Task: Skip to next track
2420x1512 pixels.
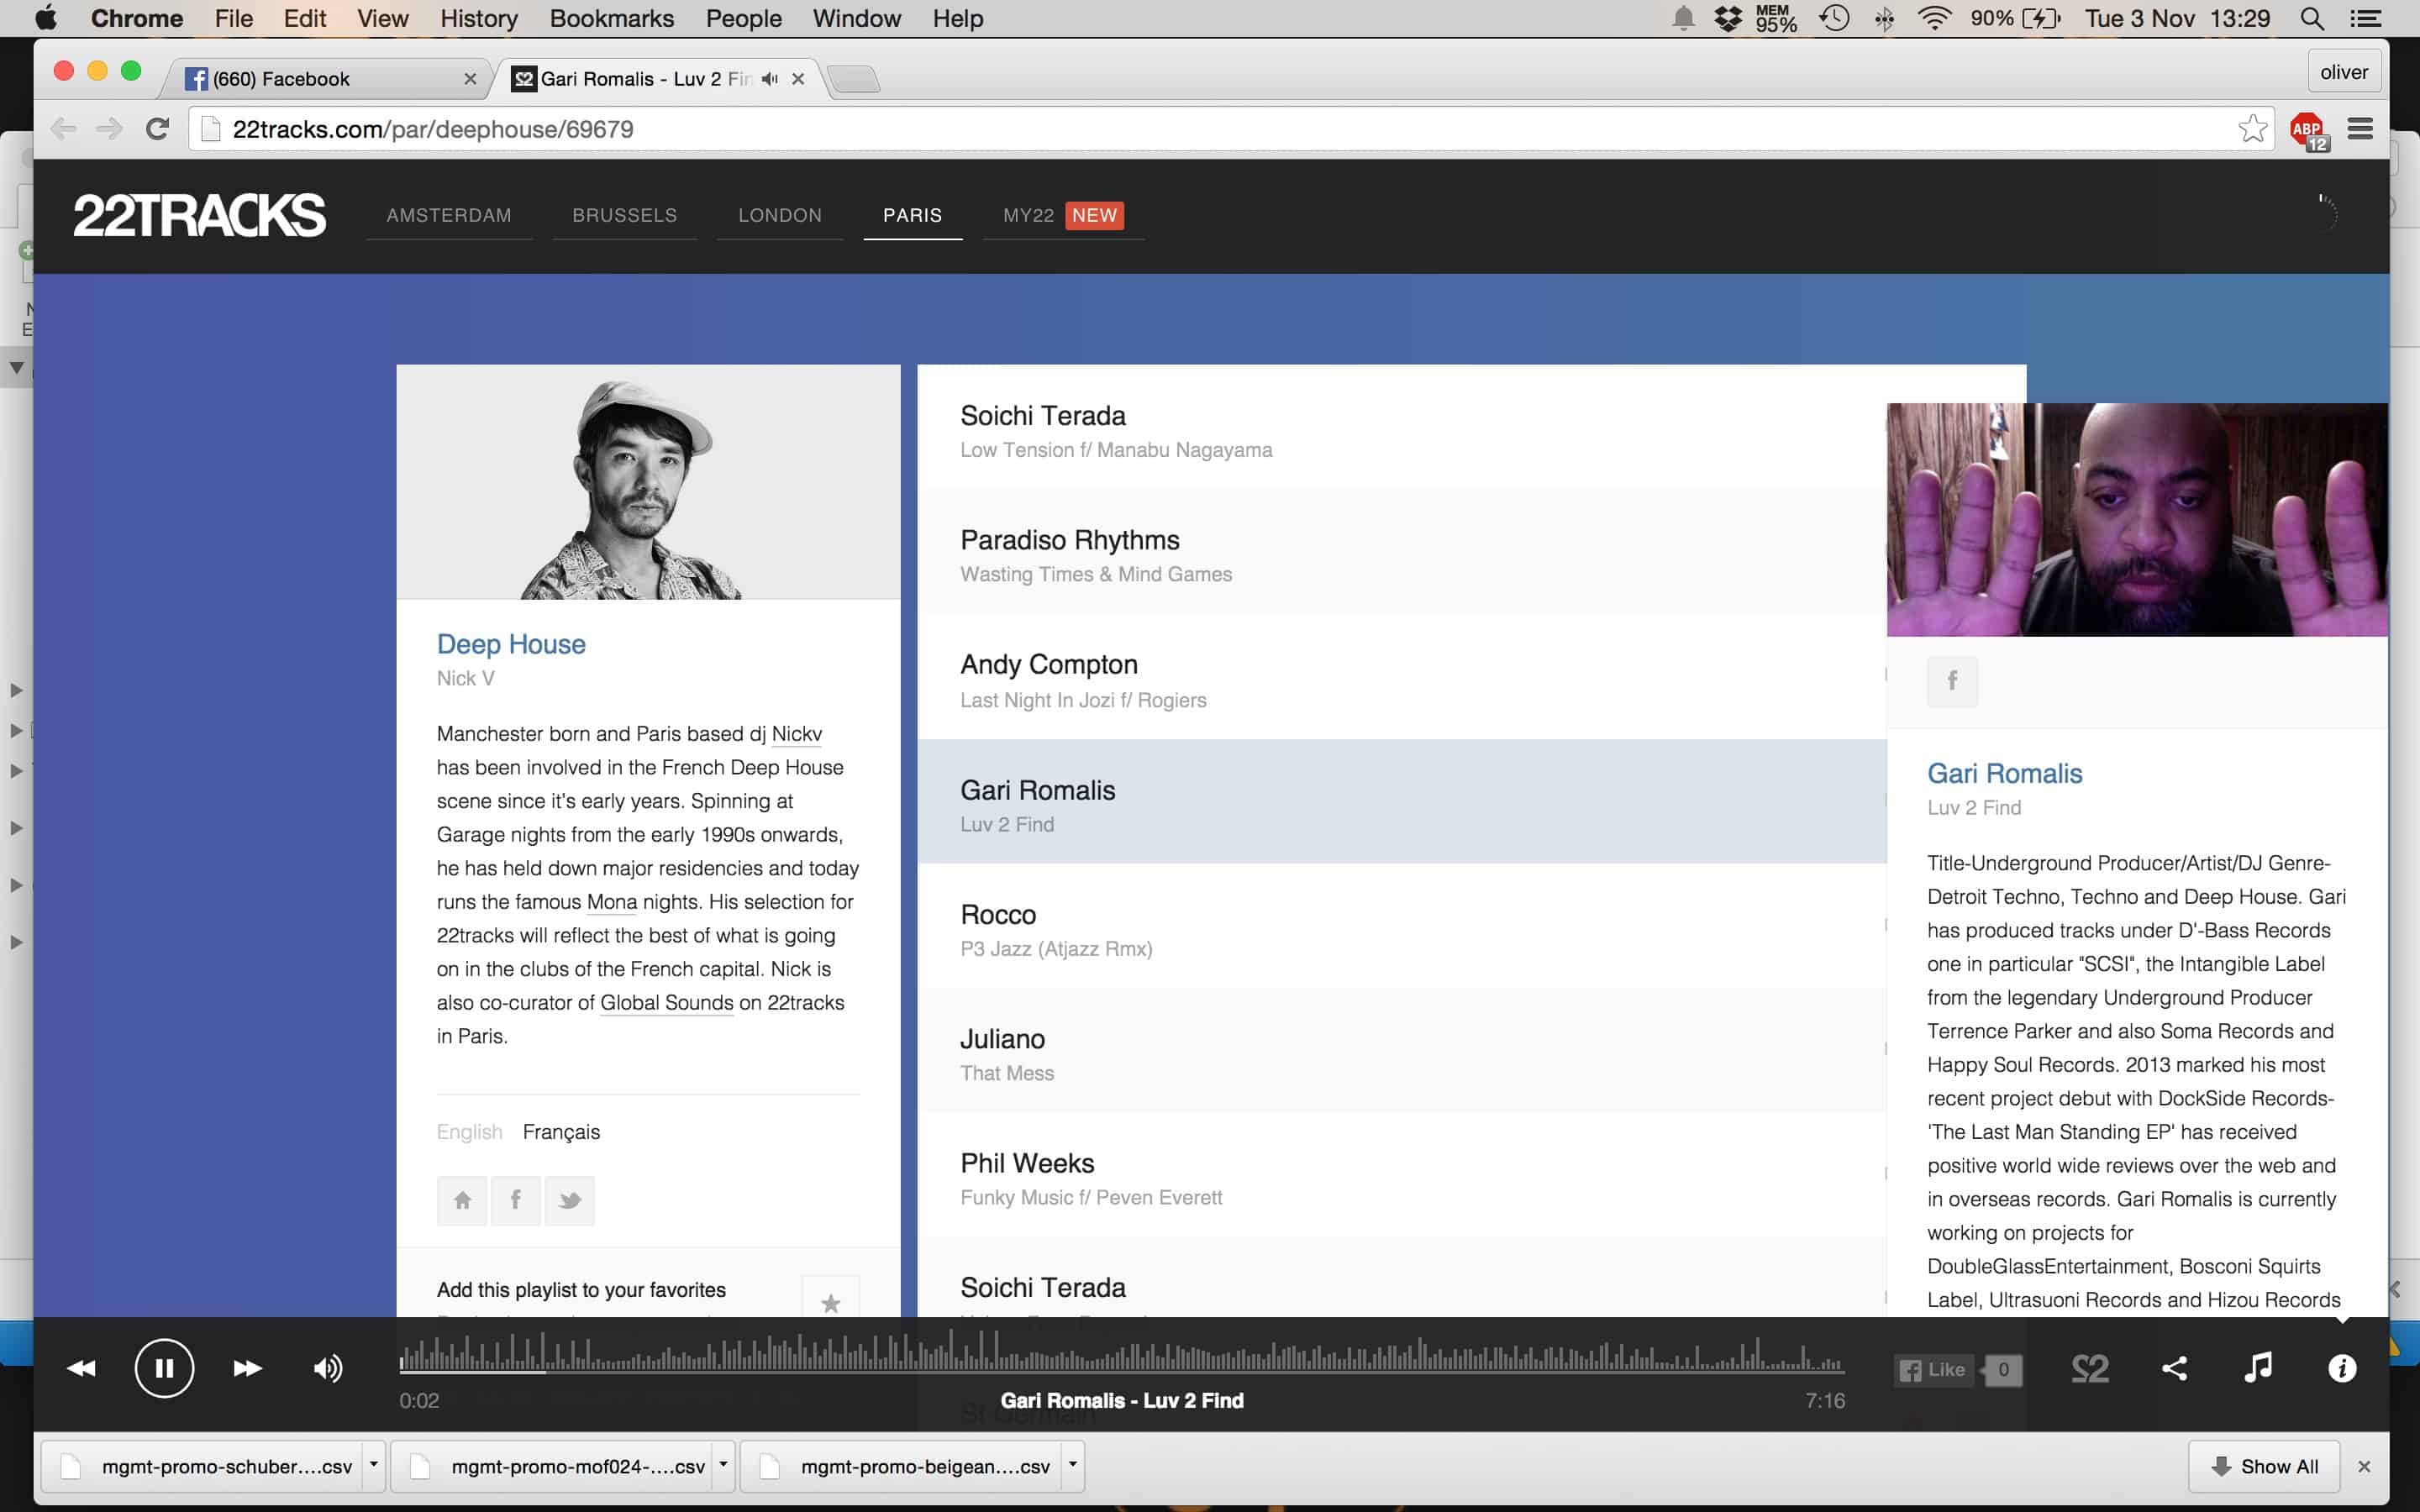Action: [247, 1368]
